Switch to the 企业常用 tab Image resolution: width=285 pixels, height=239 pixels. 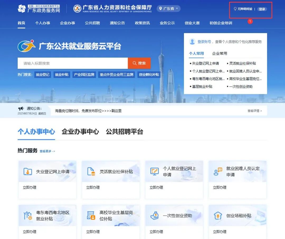click(220, 53)
